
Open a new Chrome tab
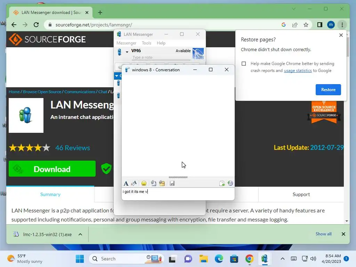100,13
